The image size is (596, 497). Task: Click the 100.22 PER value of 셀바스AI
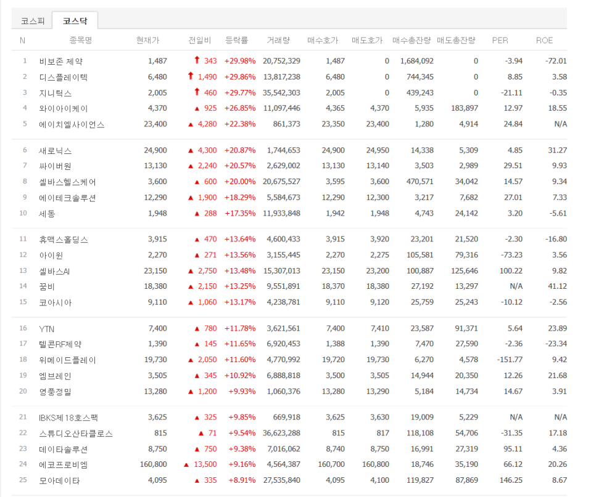pyautogui.click(x=511, y=270)
